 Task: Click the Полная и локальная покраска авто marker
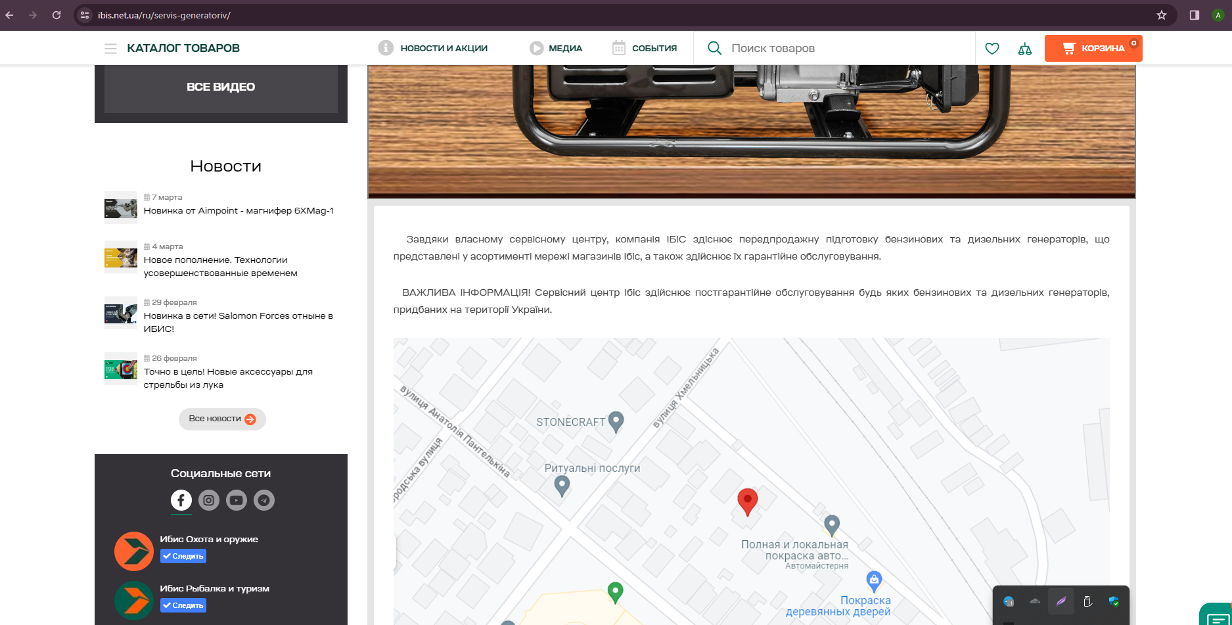[832, 525]
